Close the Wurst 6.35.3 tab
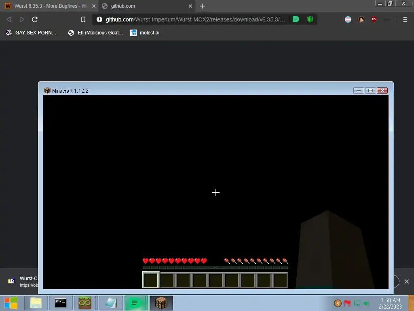This screenshot has width=414, height=311. click(x=94, y=6)
